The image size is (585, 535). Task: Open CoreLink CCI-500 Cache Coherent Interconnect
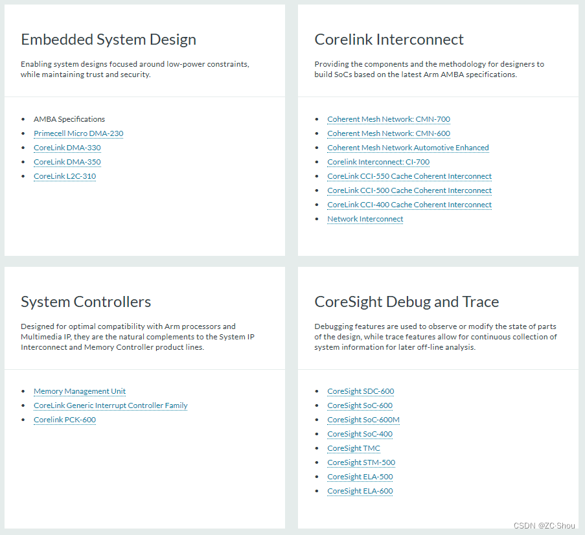409,190
